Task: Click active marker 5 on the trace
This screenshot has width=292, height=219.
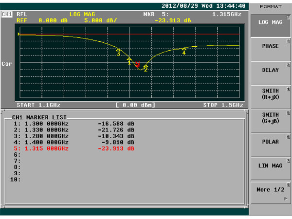Action: pos(137,64)
